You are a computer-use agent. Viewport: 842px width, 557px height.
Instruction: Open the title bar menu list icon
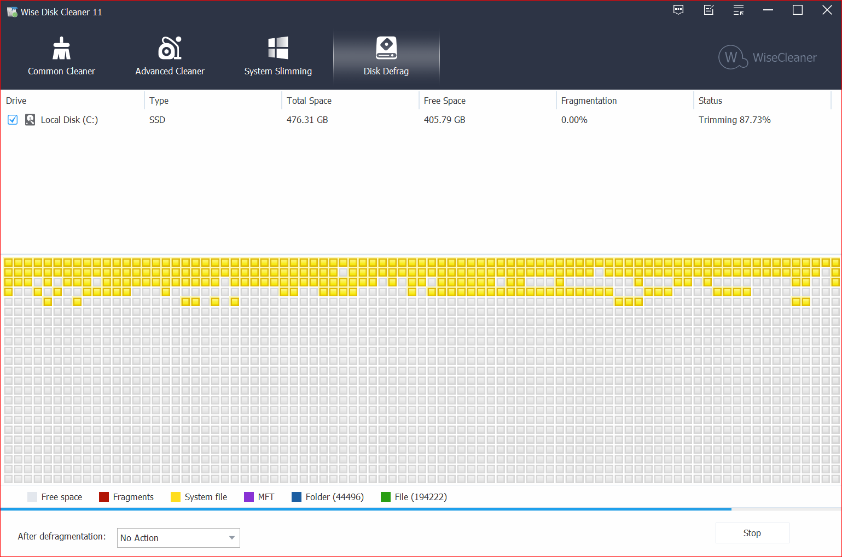(739, 10)
